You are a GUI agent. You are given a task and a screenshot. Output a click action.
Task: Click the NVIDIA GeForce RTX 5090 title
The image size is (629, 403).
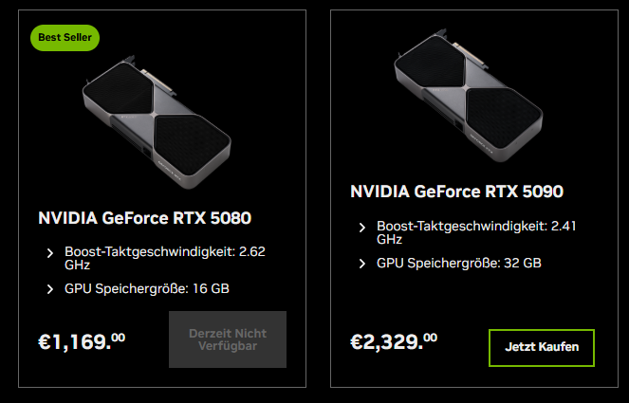coord(456,192)
